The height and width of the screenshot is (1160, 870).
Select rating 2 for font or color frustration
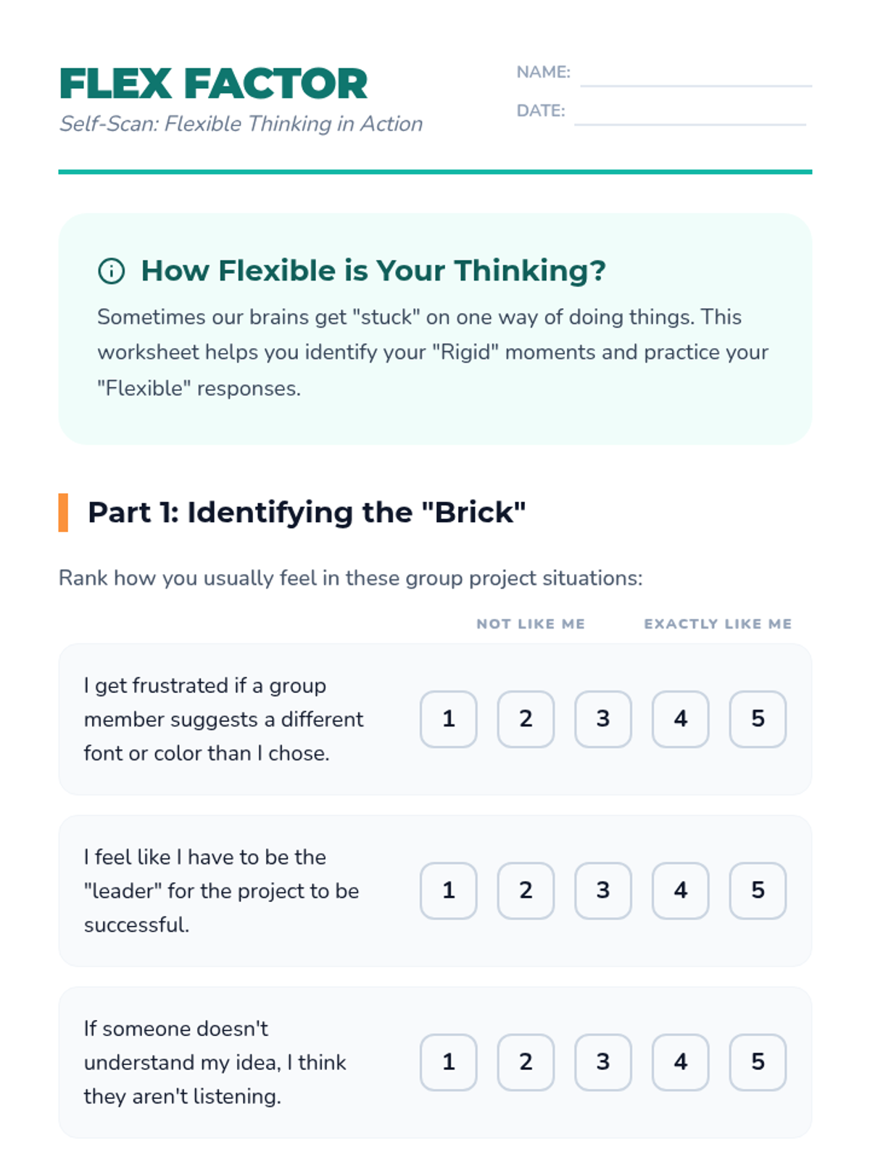pos(526,718)
